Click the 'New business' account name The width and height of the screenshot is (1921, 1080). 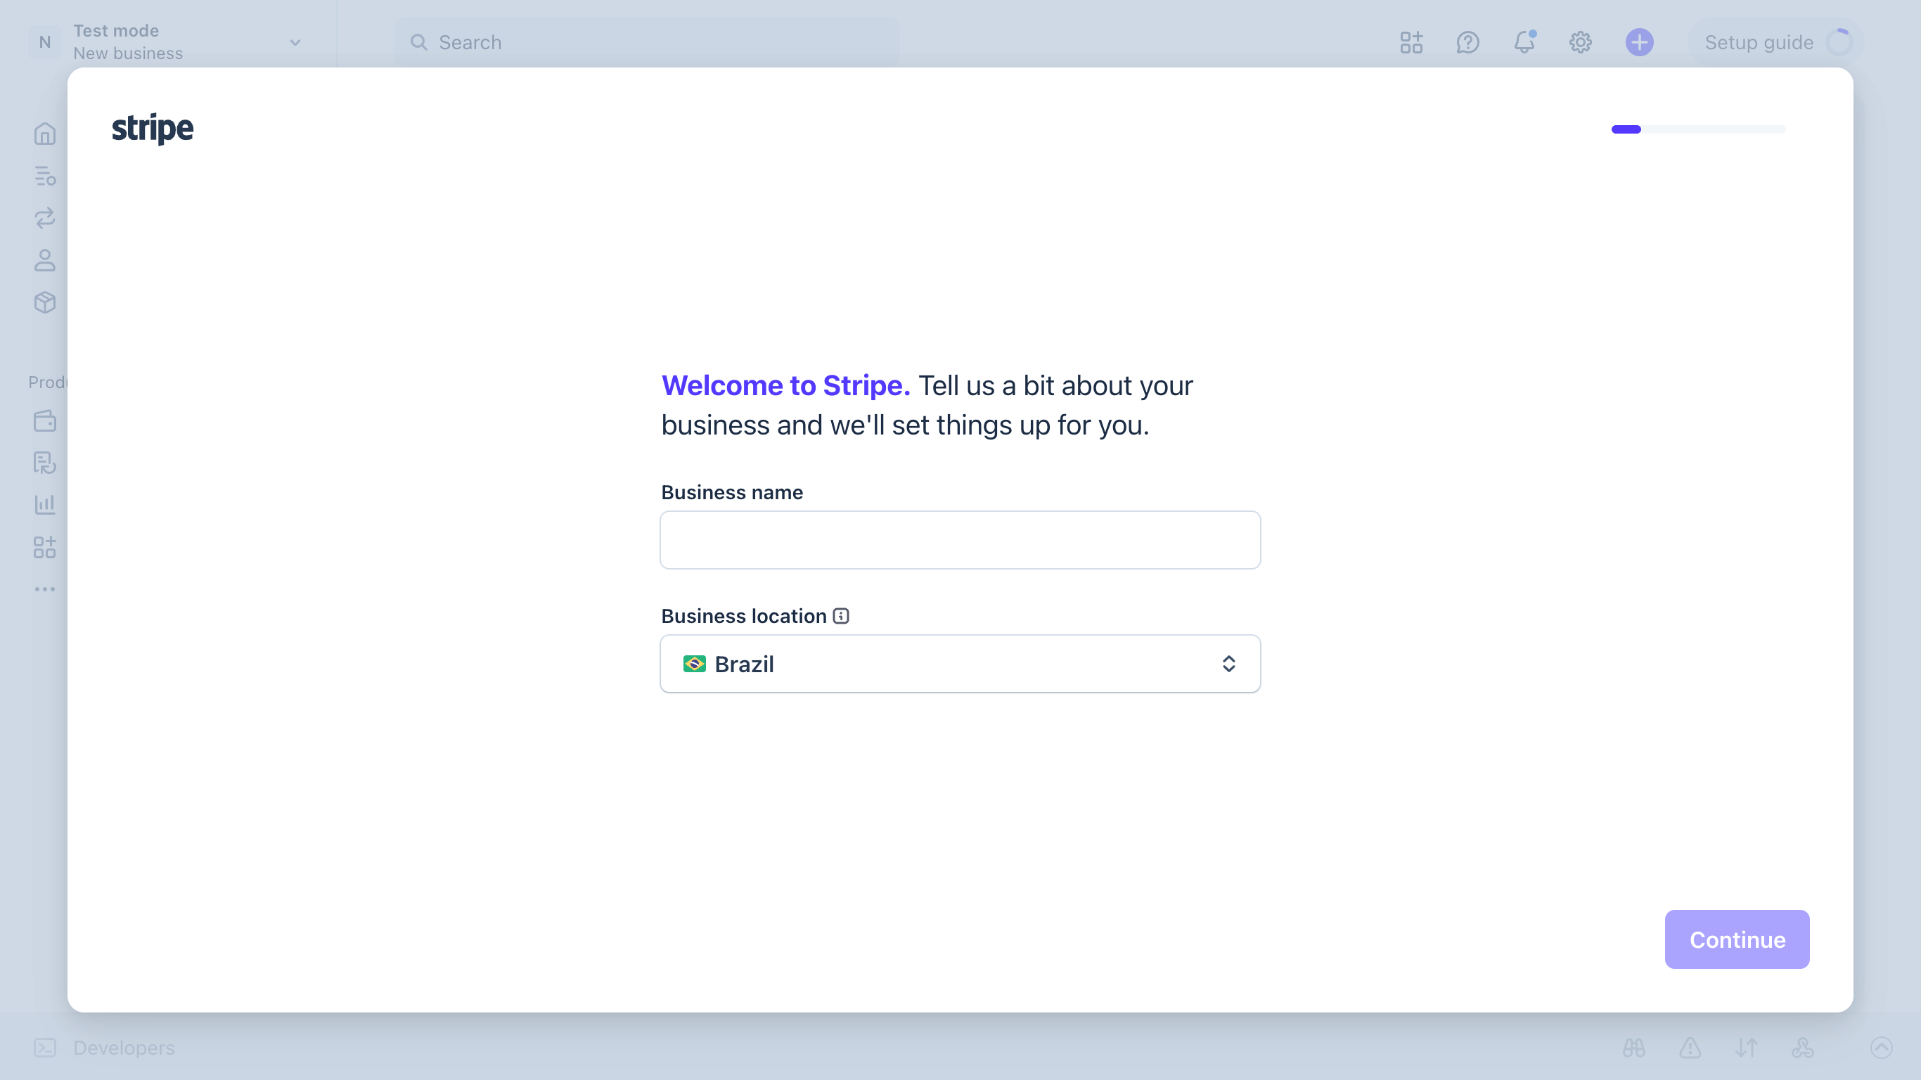coord(127,53)
